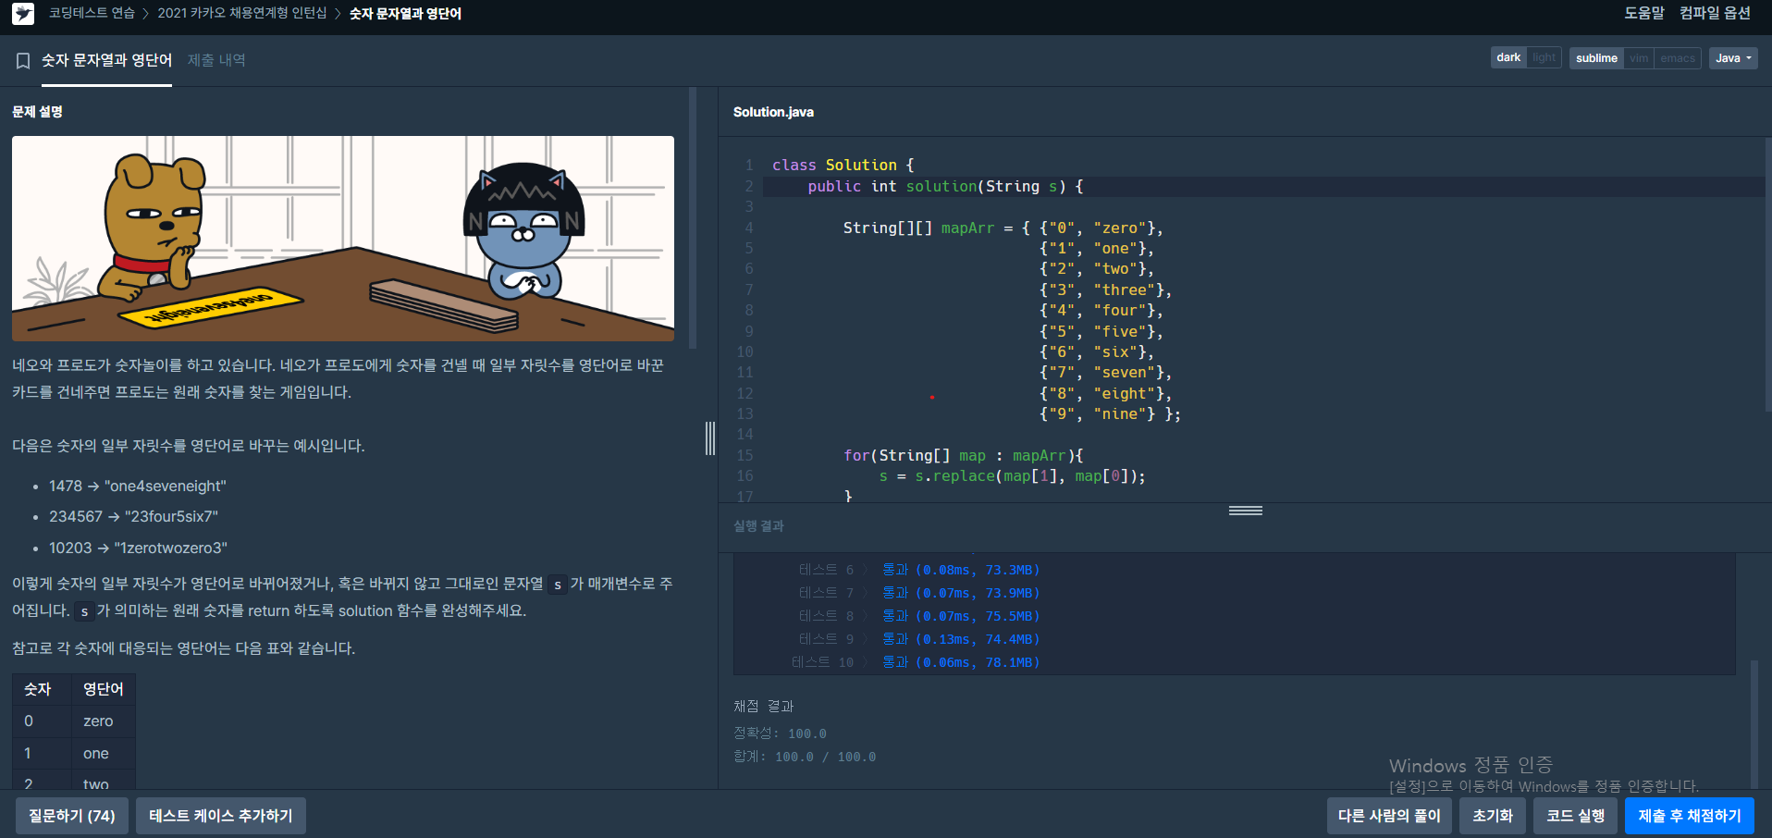Place cursor on "three" in code

pyautogui.click(x=1125, y=290)
